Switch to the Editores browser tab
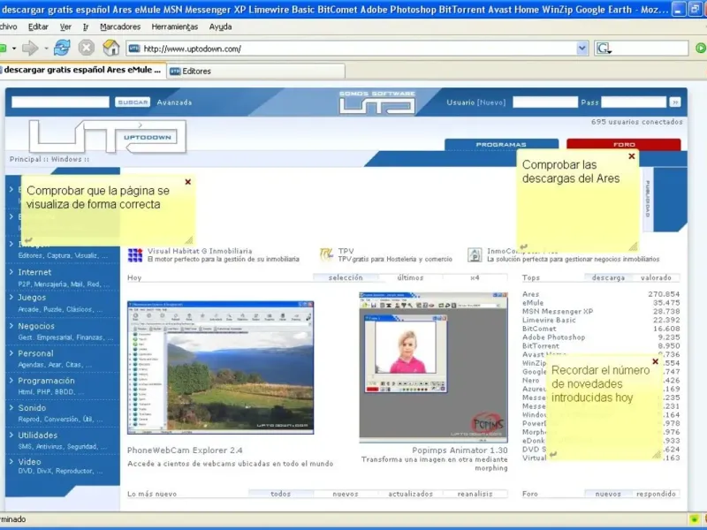Screen dimensions: 707x530 pyautogui.click(x=256, y=71)
